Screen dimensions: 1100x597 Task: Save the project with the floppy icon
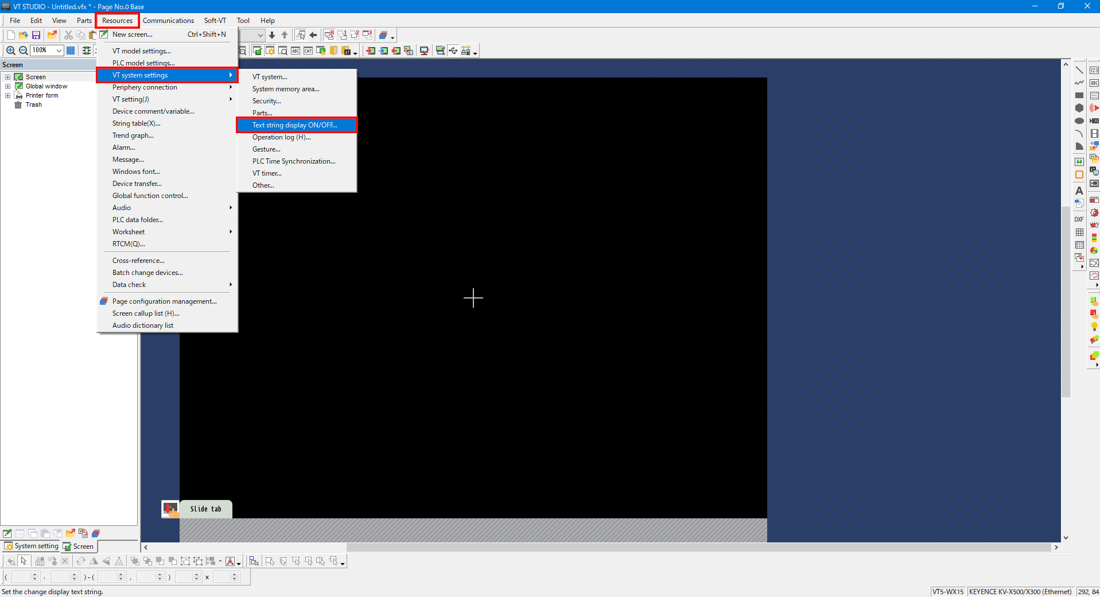tap(36, 35)
